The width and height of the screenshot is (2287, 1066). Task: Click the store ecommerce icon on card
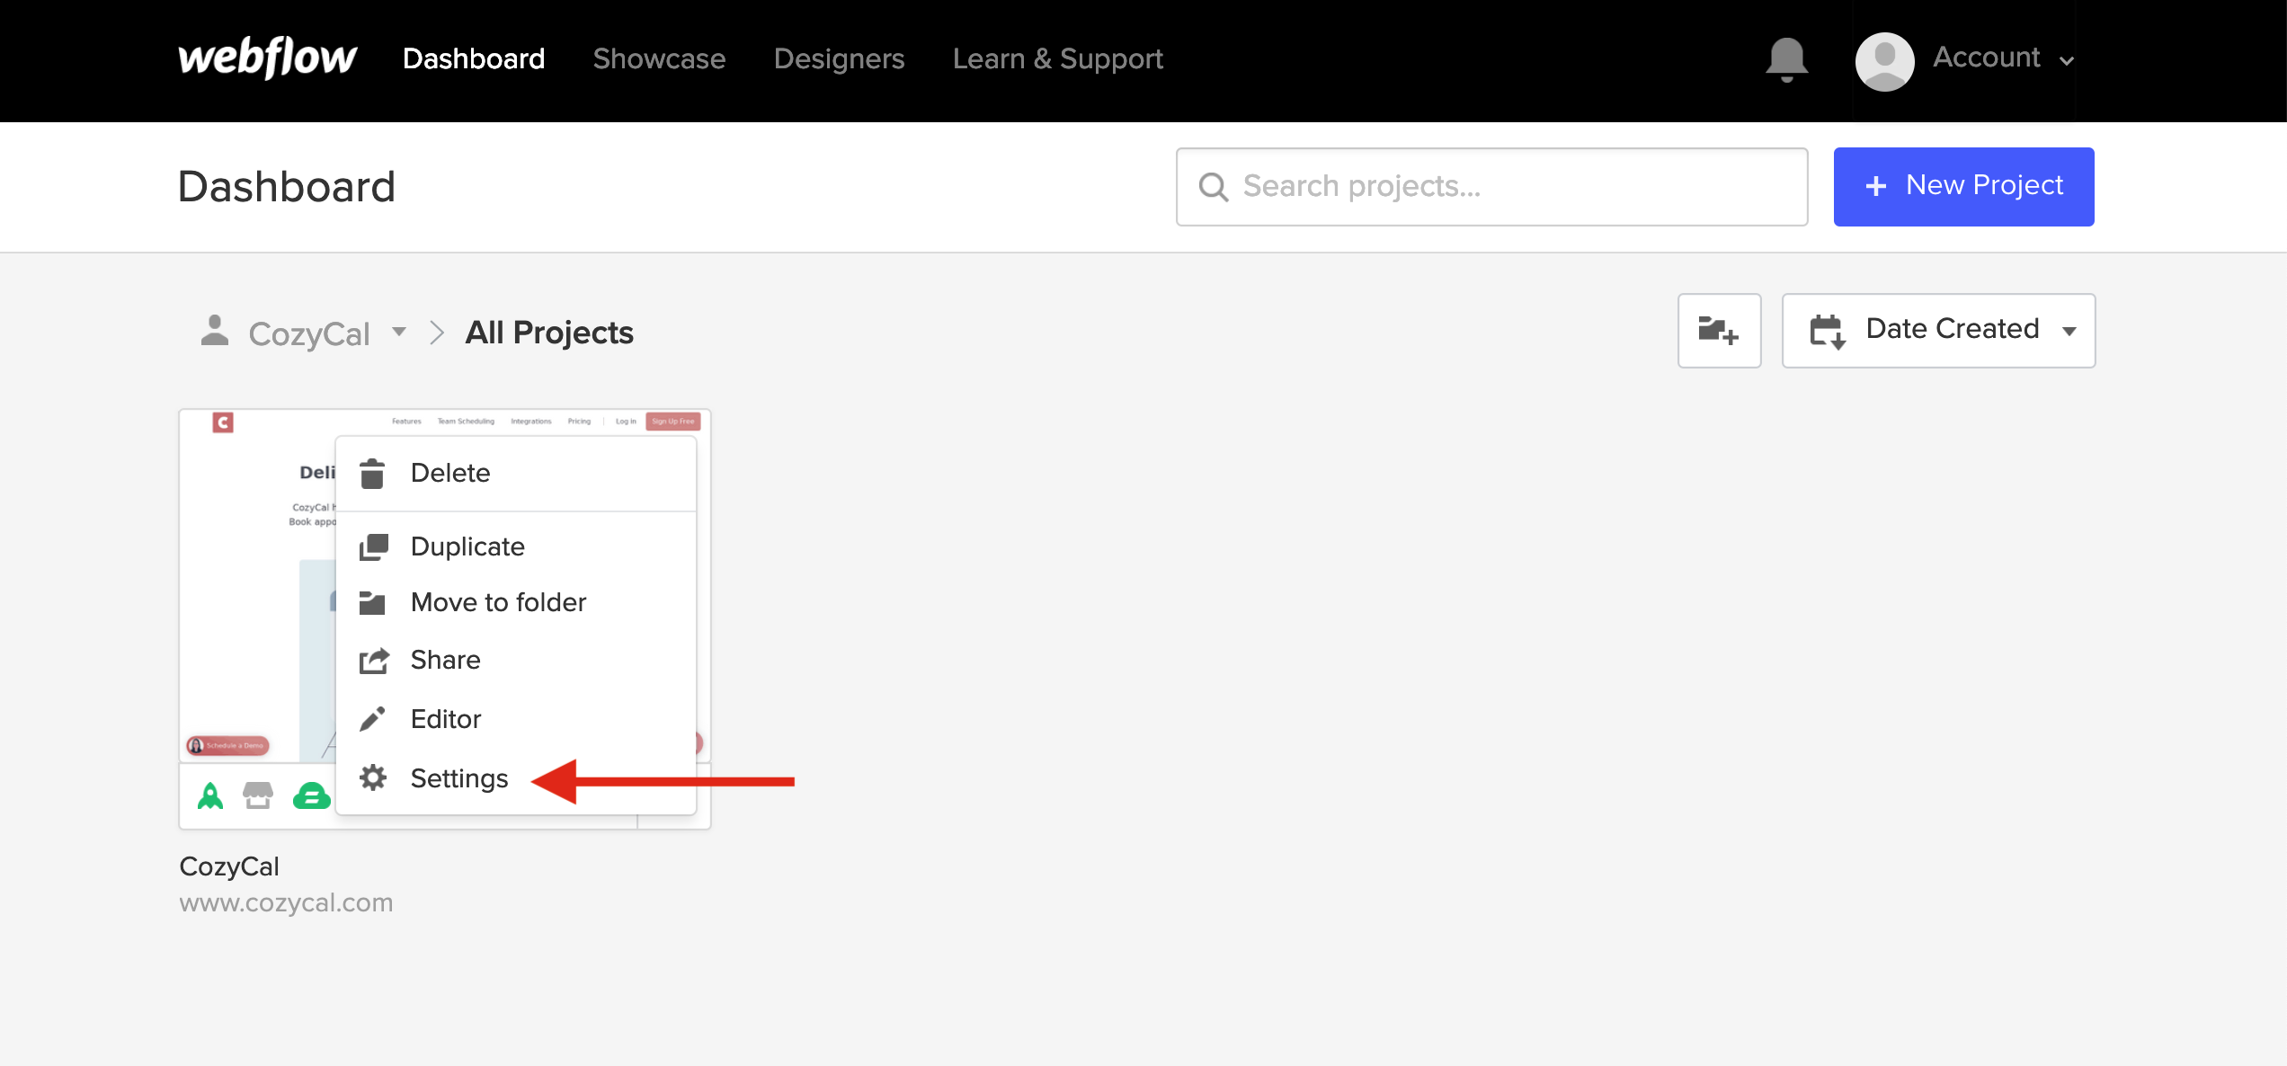pyautogui.click(x=258, y=795)
